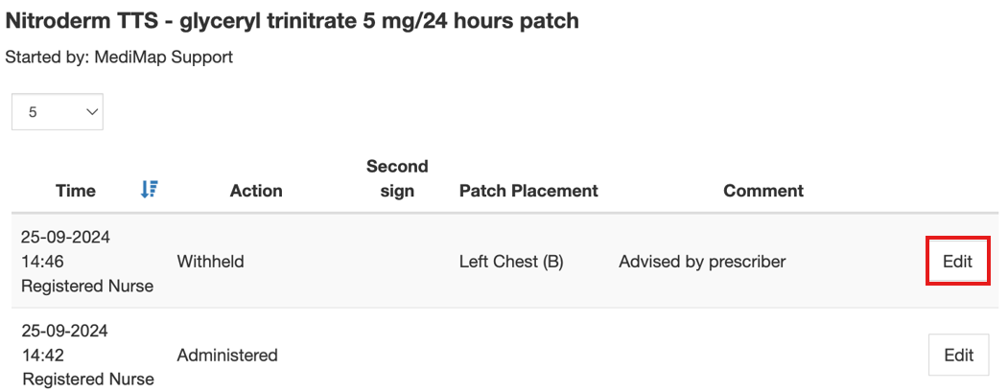Click the Action column header
Image resolution: width=1008 pixels, height=392 pixels.
pyautogui.click(x=256, y=191)
